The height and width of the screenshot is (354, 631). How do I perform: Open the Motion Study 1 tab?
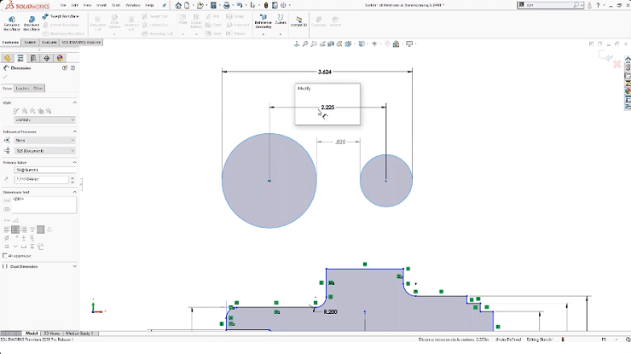(x=79, y=334)
